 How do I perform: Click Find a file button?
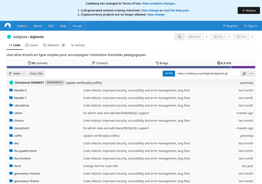tap(36, 73)
